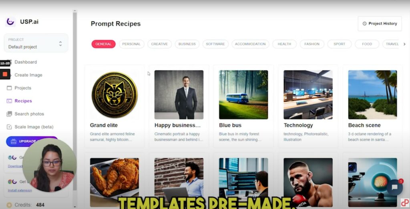The width and height of the screenshot is (410, 209).
Task: Click the Scale Image (beta) icon
Action: [9, 127]
